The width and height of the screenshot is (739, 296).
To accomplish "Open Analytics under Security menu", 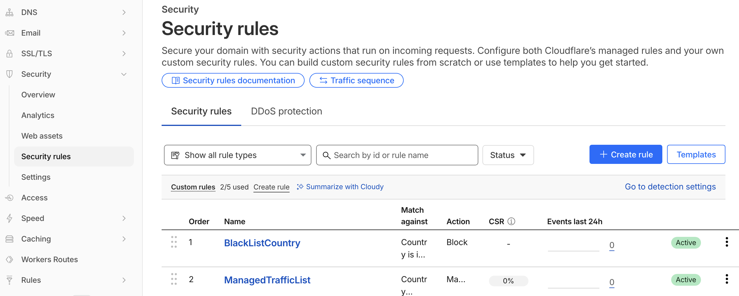I will [x=38, y=115].
